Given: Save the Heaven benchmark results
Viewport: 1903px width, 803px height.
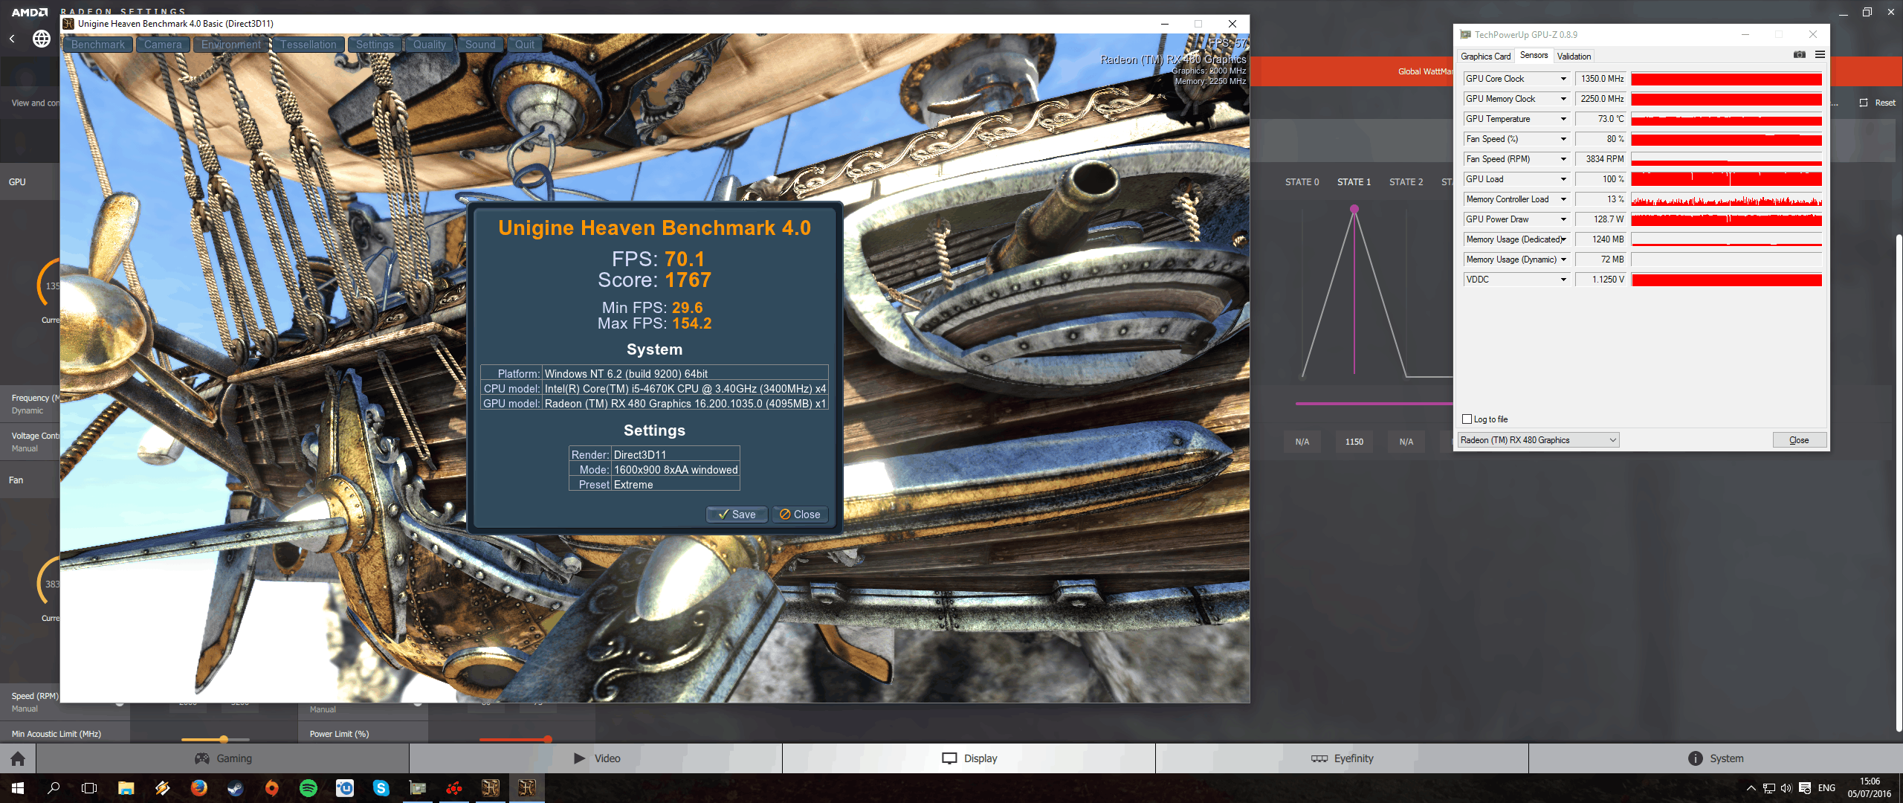Looking at the screenshot, I should (x=737, y=515).
